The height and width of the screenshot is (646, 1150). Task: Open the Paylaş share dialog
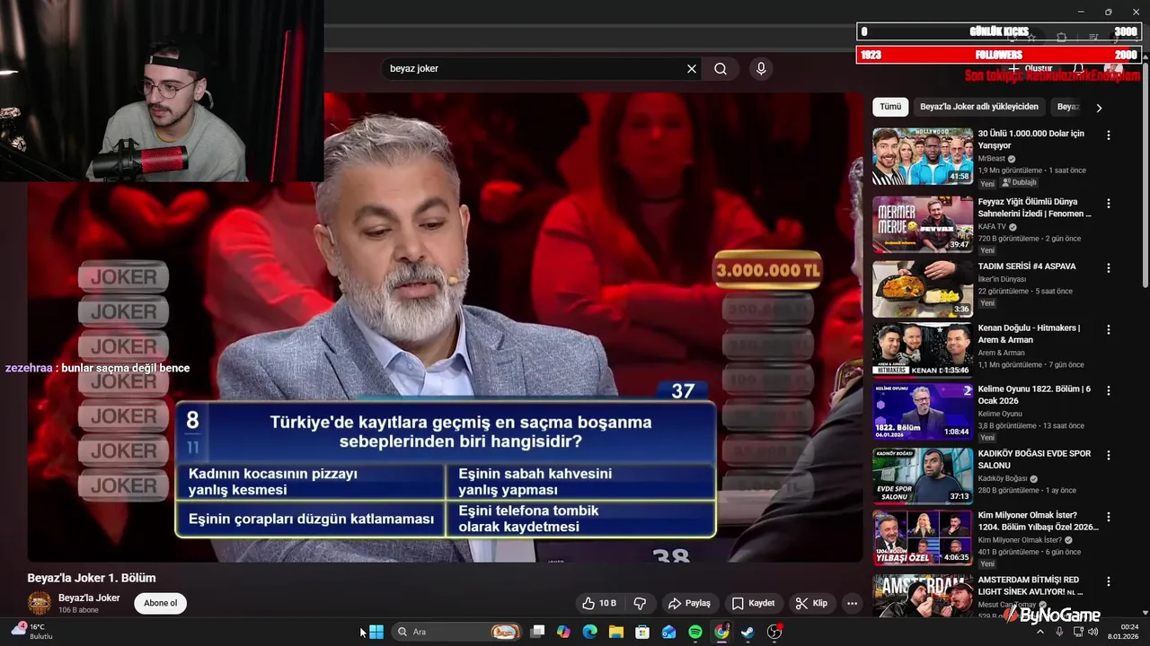[690, 603]
